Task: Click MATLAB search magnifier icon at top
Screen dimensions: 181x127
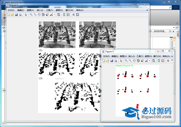Action: pos(170,8)
